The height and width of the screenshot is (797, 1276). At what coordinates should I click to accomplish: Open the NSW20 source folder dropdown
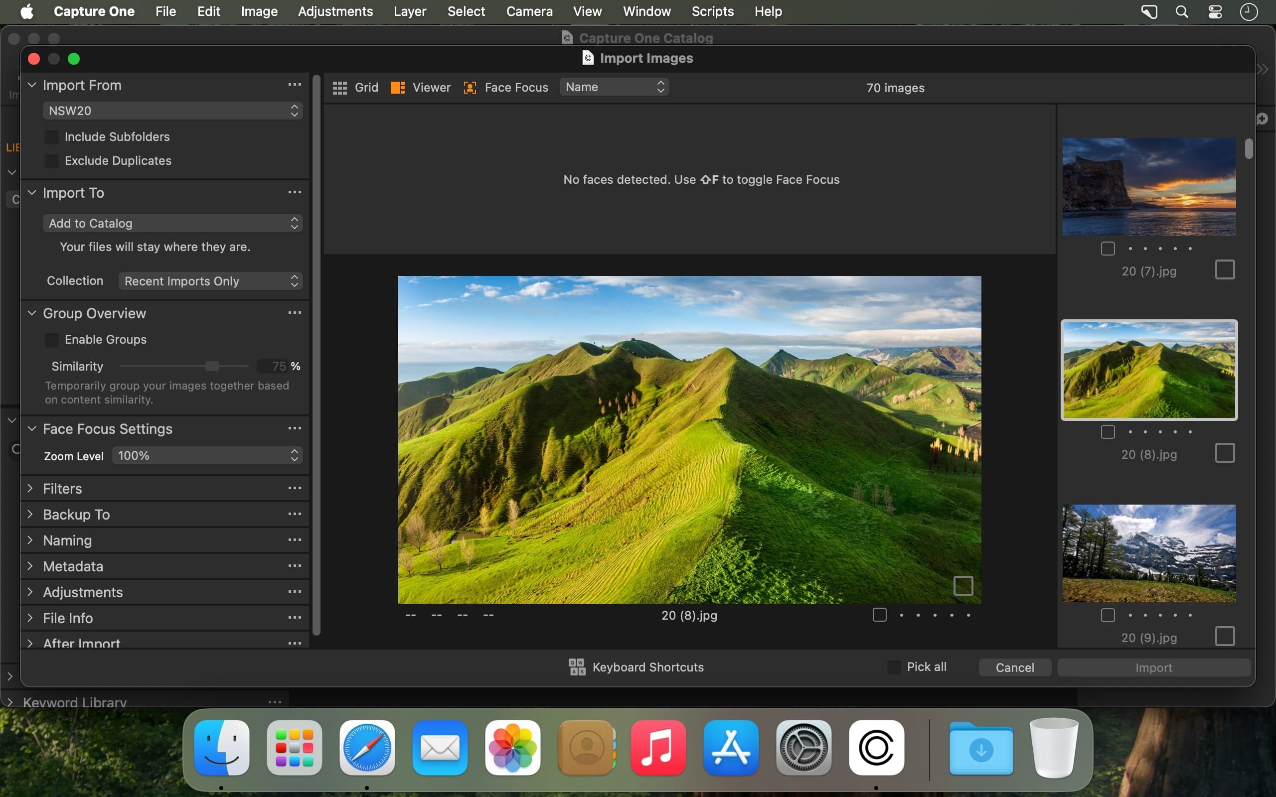(x=172, y=111)
